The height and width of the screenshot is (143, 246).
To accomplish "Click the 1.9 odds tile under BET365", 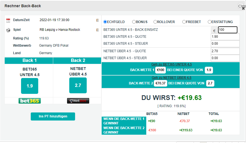I will [30, 86].
